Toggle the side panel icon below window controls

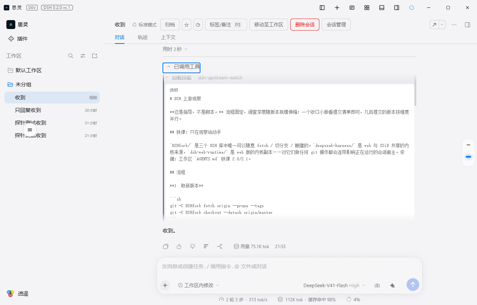point(468,25)
